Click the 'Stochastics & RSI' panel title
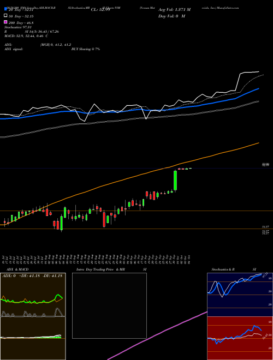Image resolution: width=273 pixels, height=360 pixels. 234,269
